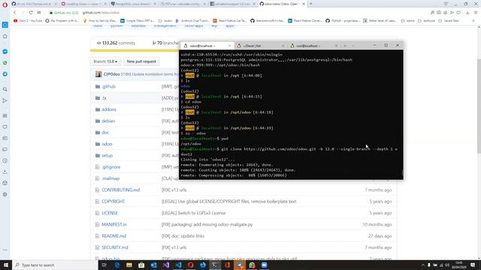
Task: Open the CONTRIBUTING.md file
Action: pyautogui.click(x=120, y=190)
